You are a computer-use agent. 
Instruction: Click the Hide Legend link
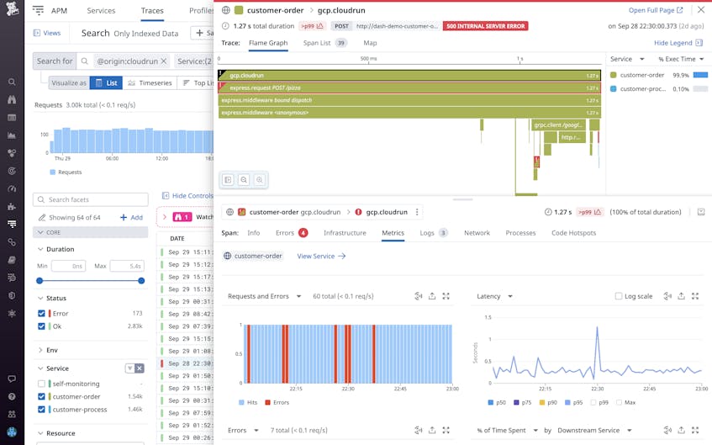point(678,43)
